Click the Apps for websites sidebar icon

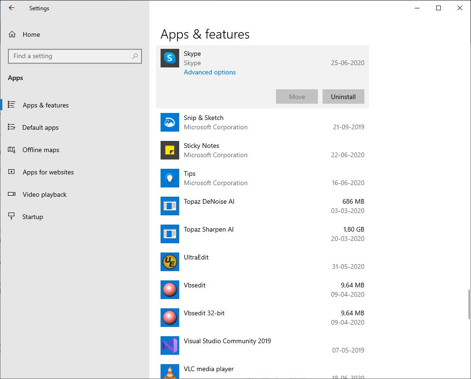12,172
